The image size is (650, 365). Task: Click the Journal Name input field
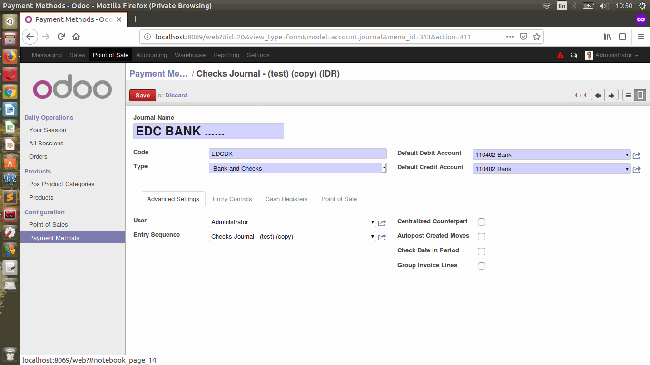click(x=208, y=131)
